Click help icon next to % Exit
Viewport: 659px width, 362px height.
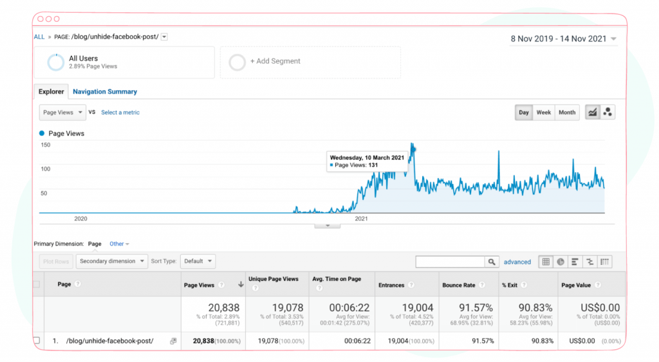(x=524, y=285)
